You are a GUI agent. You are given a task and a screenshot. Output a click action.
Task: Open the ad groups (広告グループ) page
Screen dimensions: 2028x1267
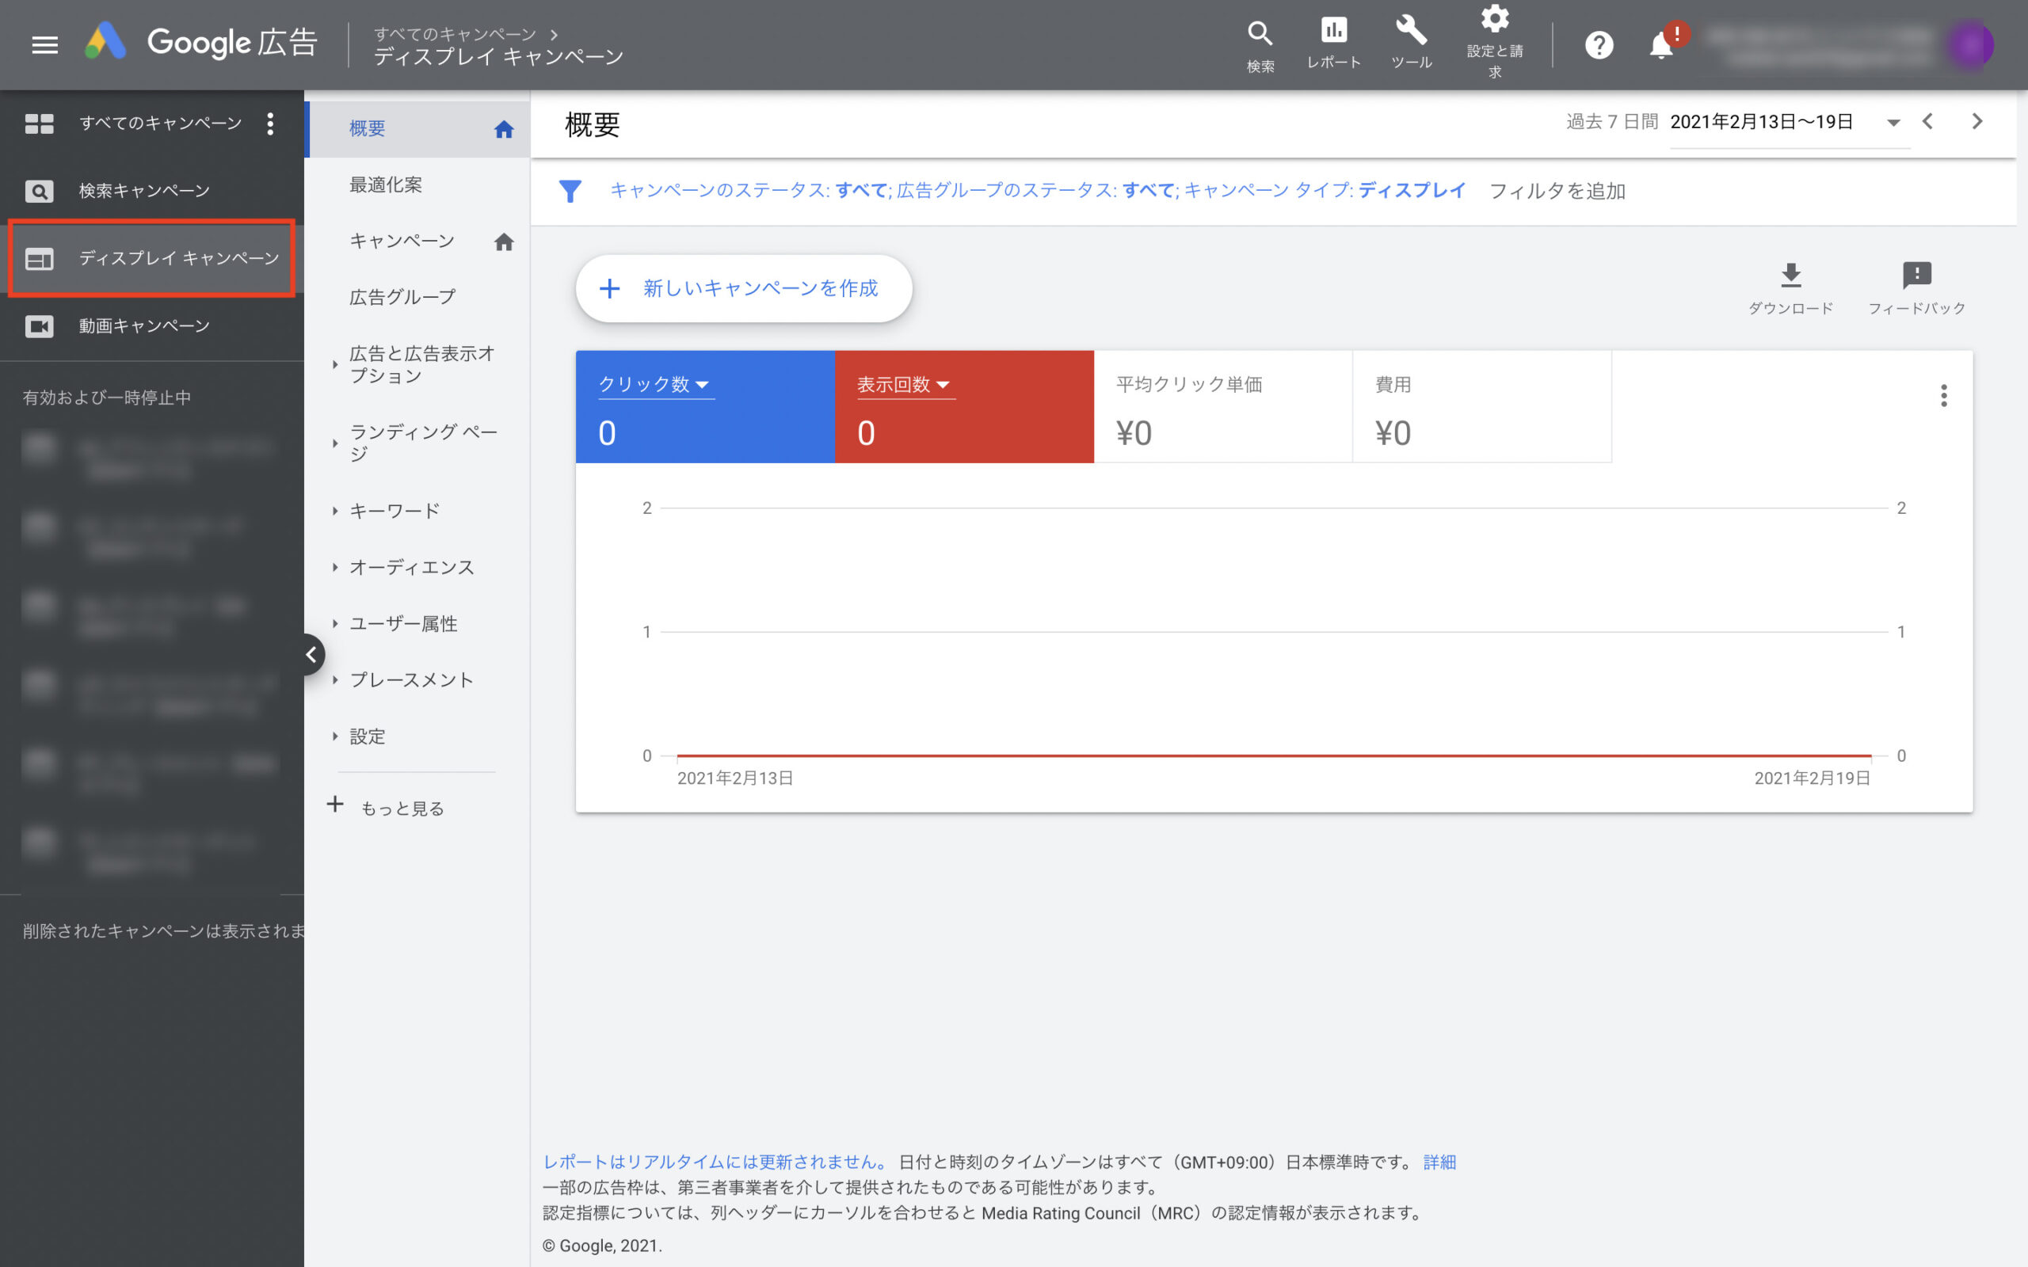[x=402, y=297]
